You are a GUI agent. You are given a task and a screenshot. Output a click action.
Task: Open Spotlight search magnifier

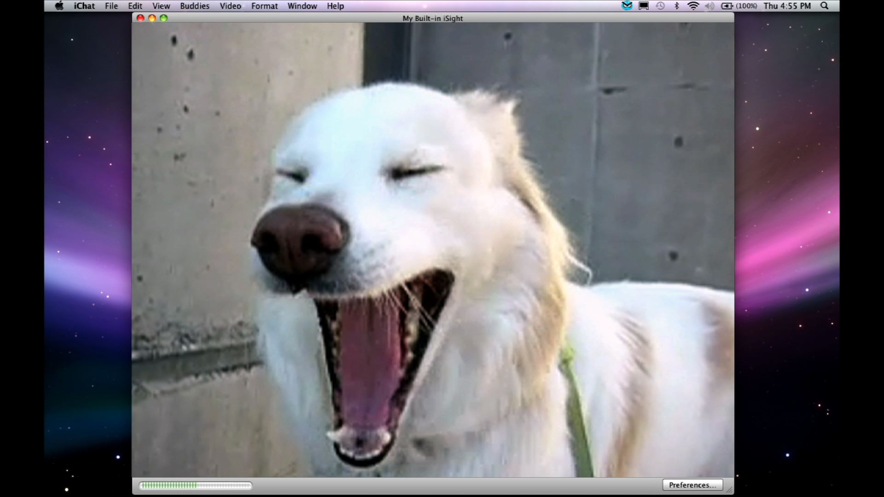click(825, 6)
